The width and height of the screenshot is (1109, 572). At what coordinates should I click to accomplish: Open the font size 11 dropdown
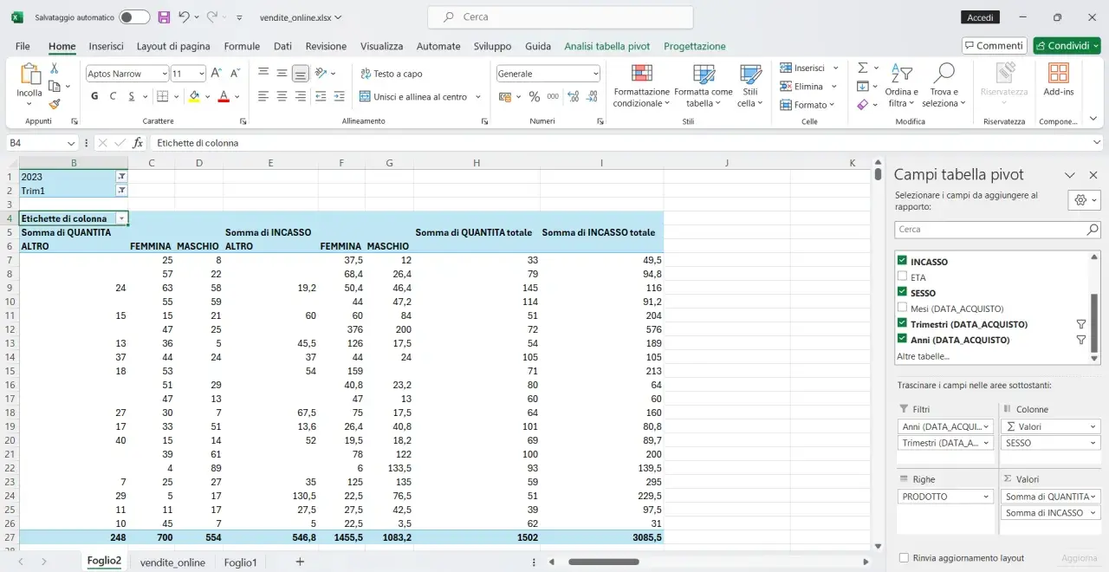pyautogui.click(x=201, y=74)
